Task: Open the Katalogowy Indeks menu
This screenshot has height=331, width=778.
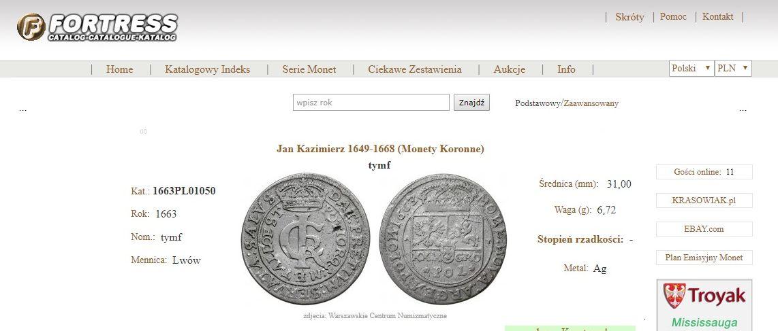Action: [x=207, y=69]
